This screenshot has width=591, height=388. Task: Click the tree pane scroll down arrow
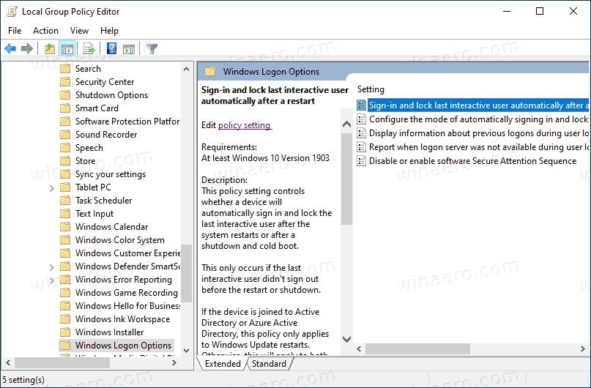click(186, 350)
